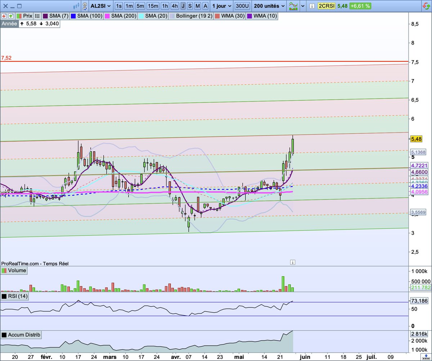Image resolution: width=432 pixels, height=361 pixels.
Task: Click the 4,0956 SMA 200 value tag
Action: click(x=419, y=192)
